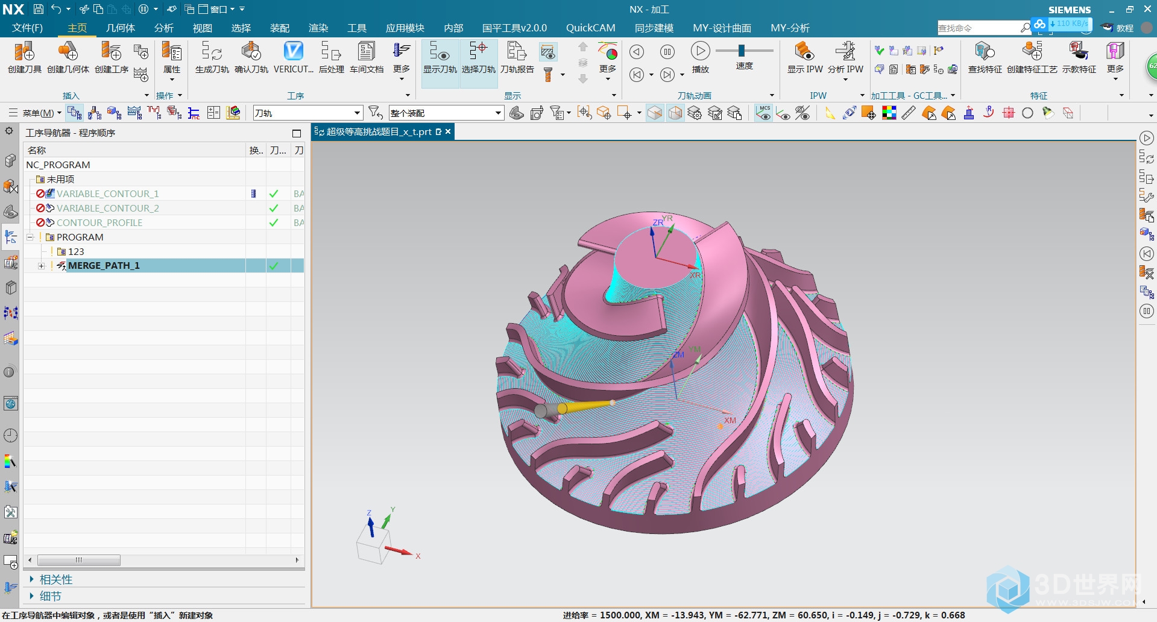Click the color palette icon in toolbar
This screenshot has height=622, width=1157.
[x=889, y=113]
